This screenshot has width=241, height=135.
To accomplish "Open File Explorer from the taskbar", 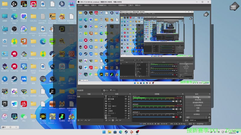I will [x=109, y=132].
